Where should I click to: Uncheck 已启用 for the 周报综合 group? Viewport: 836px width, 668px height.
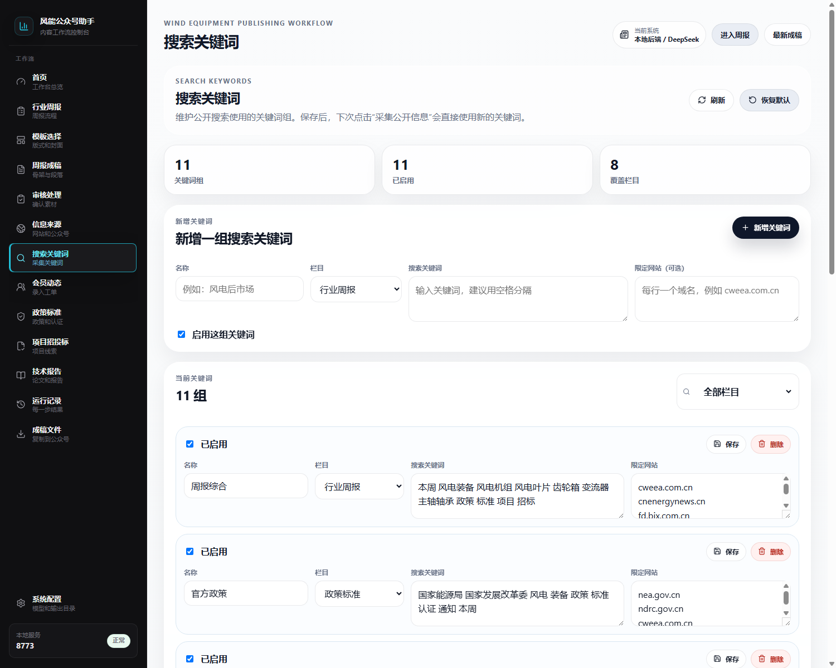[x=189, y=444]
